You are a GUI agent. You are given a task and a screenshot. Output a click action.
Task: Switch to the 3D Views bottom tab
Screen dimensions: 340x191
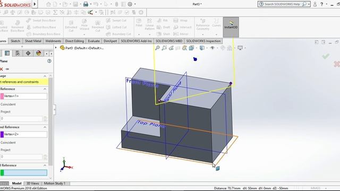(x=32, y=184)
